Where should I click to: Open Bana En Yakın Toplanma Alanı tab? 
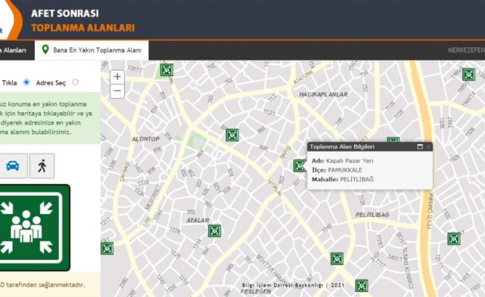[x=92, y=50]
